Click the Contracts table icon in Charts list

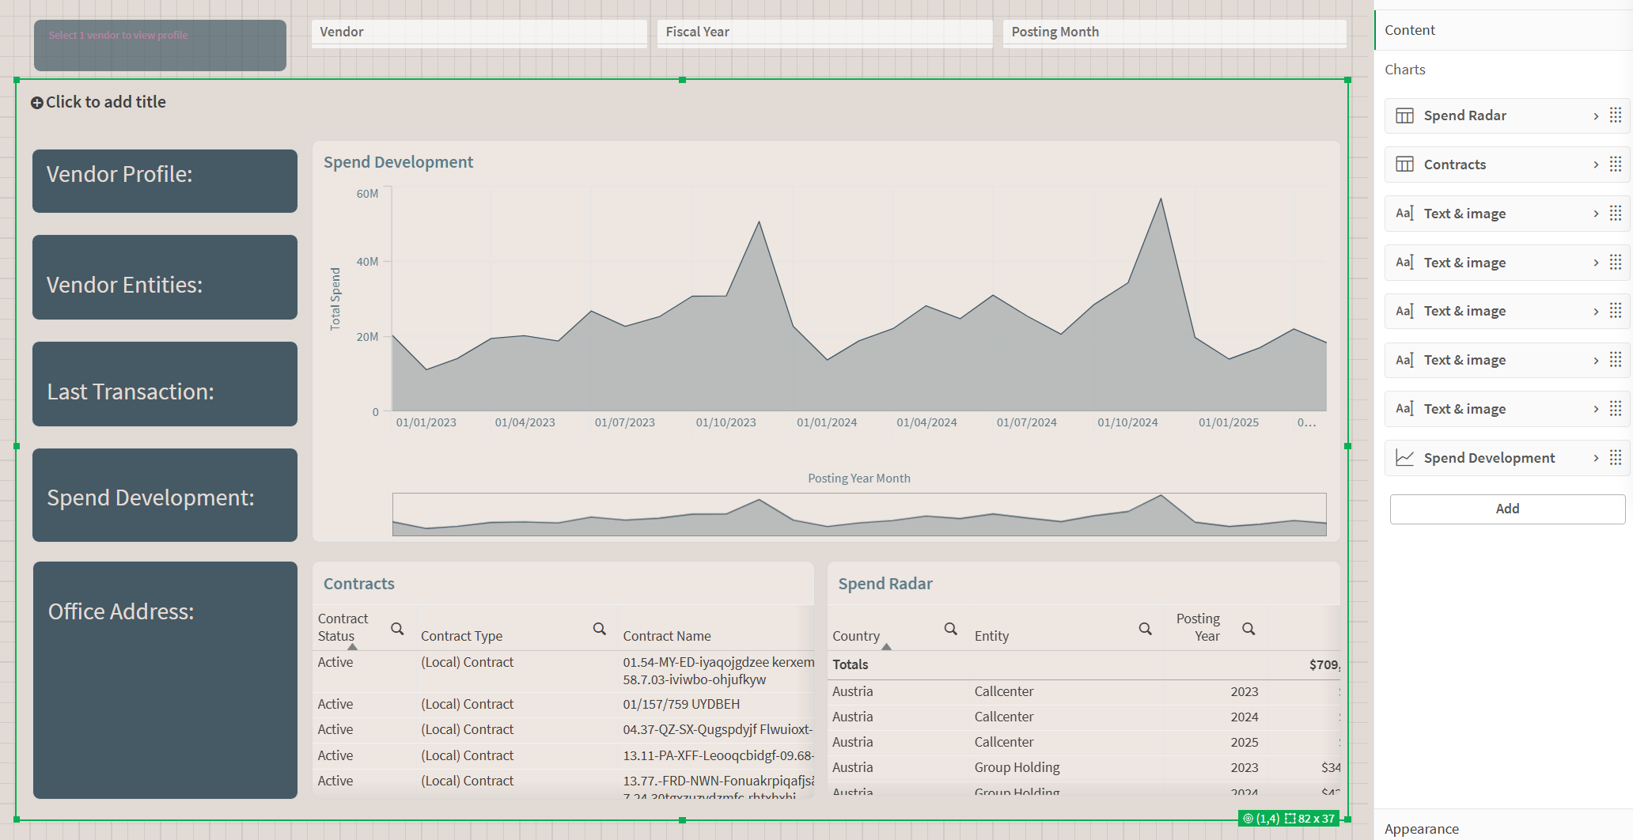[1404, 165]
